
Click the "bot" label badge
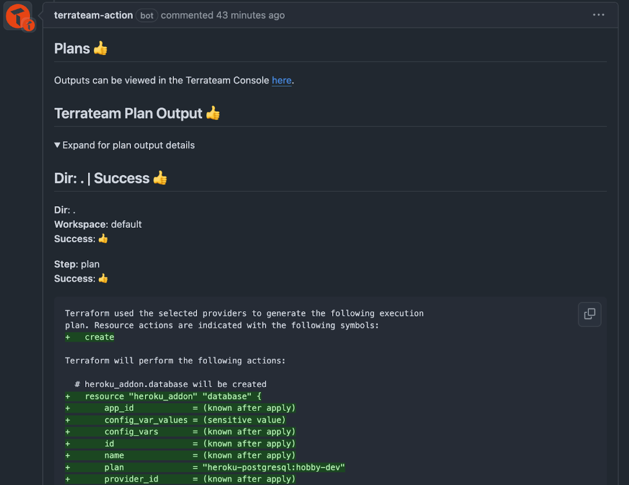coord(147,16)
